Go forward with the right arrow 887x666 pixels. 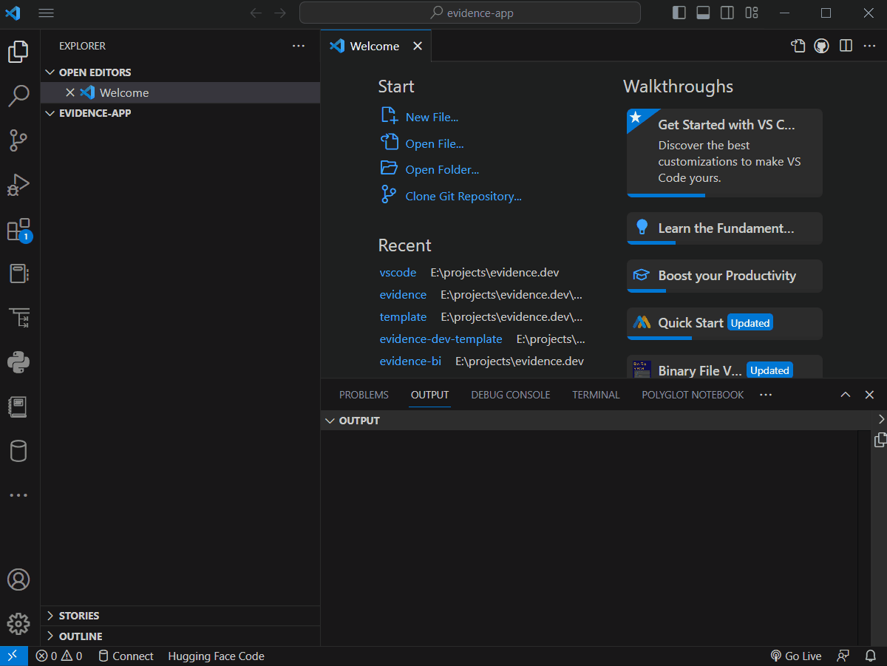pyautogui.click(x=280, y=13)
